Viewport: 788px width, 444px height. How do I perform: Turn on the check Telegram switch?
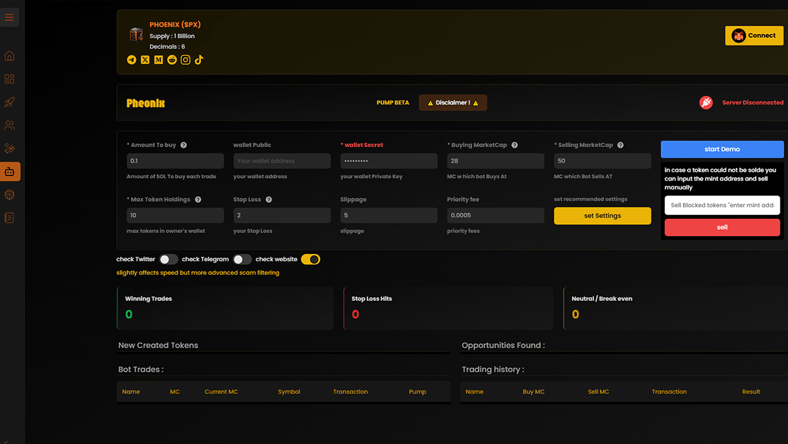(242, 260)
